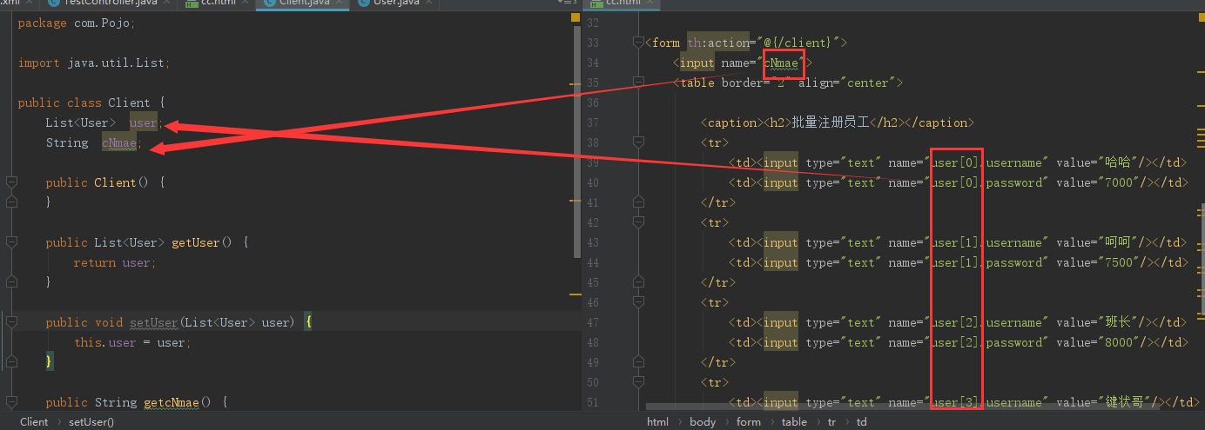The width and height of the screenshot is (1205, 430).
Task: Switch to the User.java tab
Action: coord(394,3)
